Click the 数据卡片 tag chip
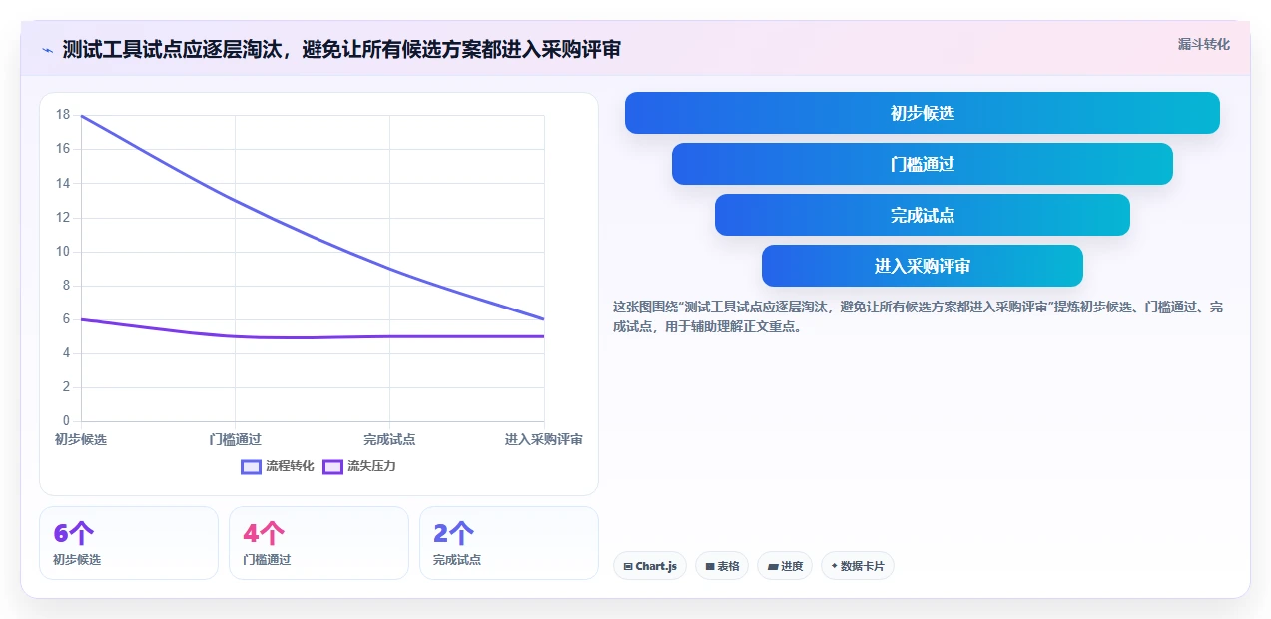The height and width of the screenshot is (619, 1271). point(857,566)
